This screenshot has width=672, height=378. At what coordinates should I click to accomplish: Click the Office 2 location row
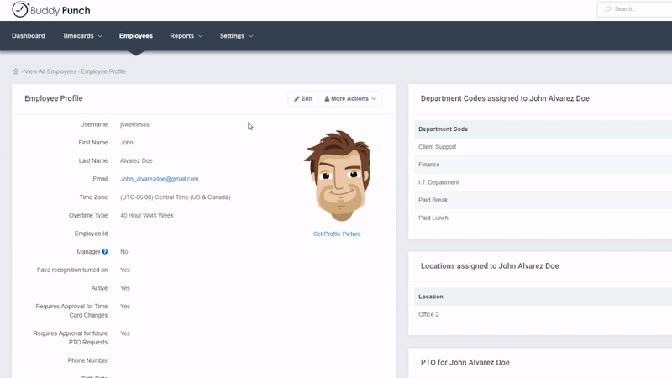tap(543, 314)
